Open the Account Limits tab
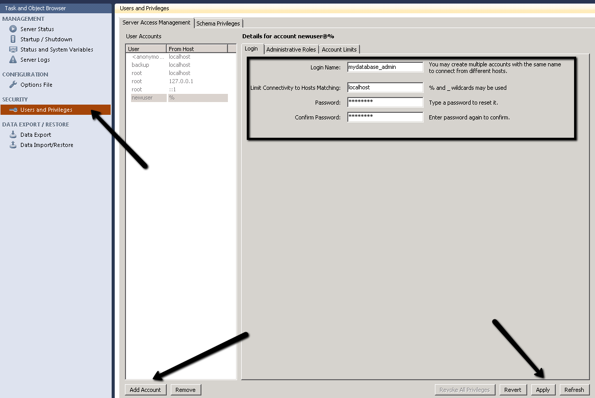Viewport: 595px width, 398px height. click(x=339, y=49)
